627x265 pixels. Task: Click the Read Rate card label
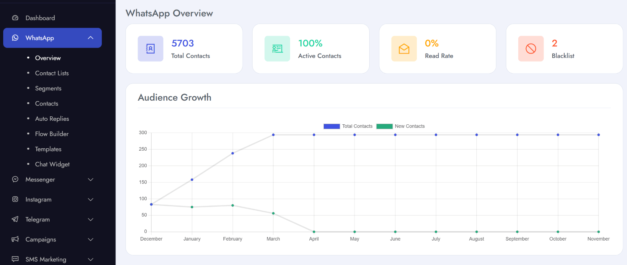coord(439,56)
